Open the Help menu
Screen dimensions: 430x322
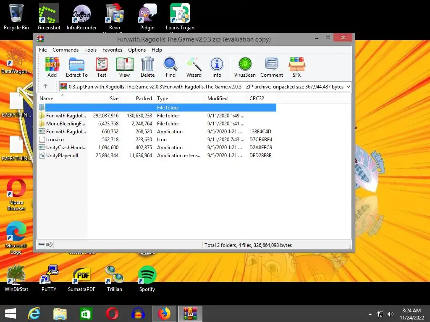tap(157, 50)
